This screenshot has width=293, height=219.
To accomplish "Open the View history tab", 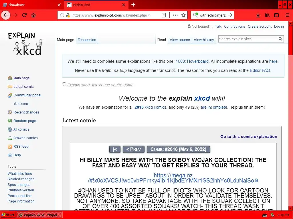I will click(x=204, y=40).
